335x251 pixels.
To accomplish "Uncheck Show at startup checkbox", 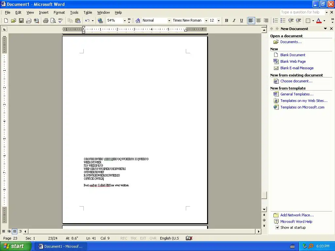I will (x=277, y=227).
